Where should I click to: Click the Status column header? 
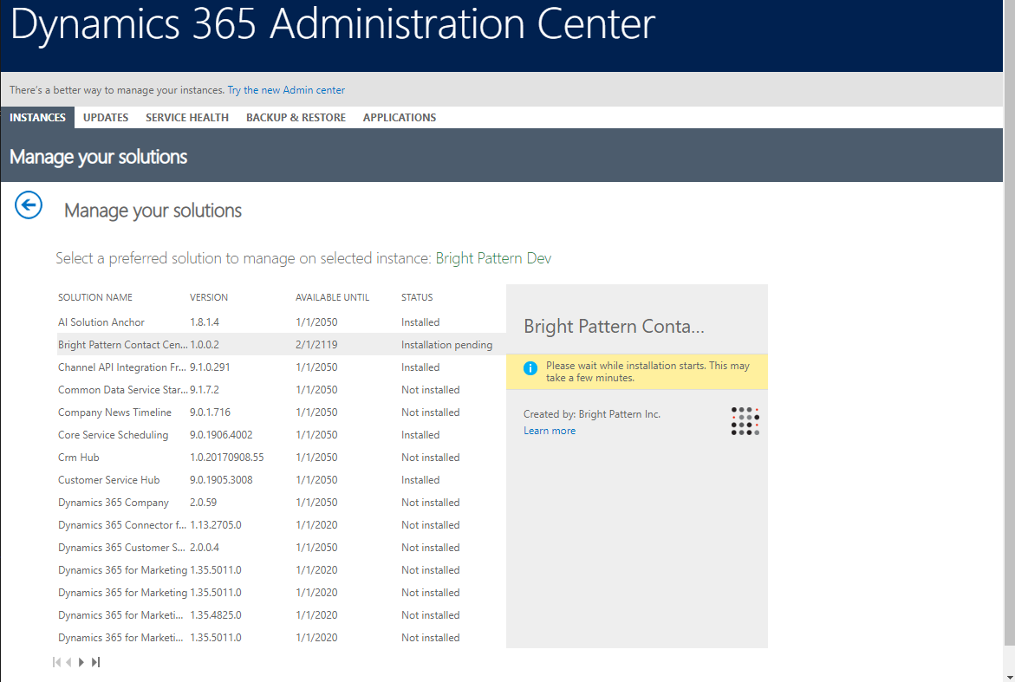pos(417,297)
